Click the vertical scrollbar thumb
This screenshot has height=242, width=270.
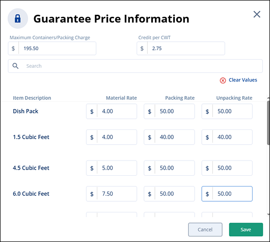(x=268, y=123)
